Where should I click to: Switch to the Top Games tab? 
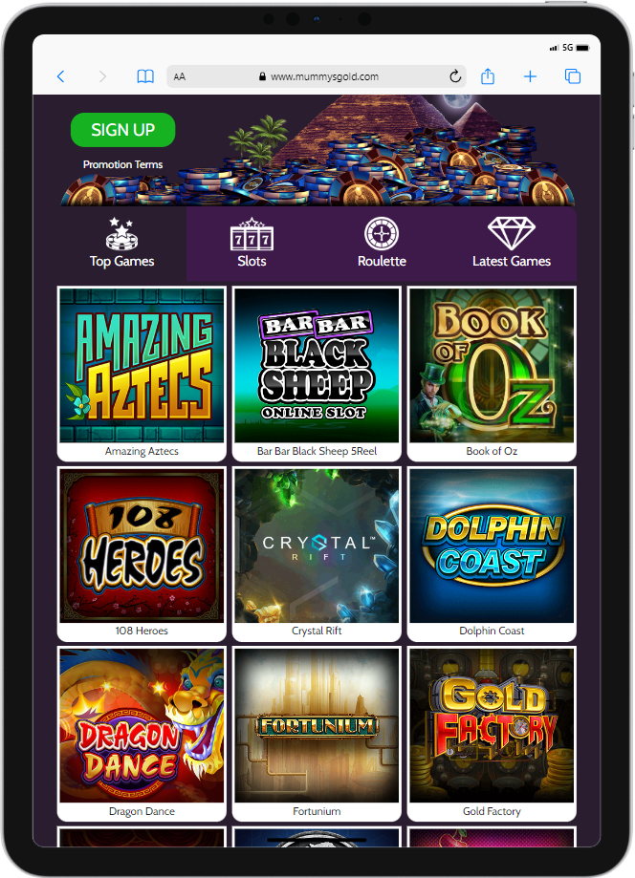point(121,244)
